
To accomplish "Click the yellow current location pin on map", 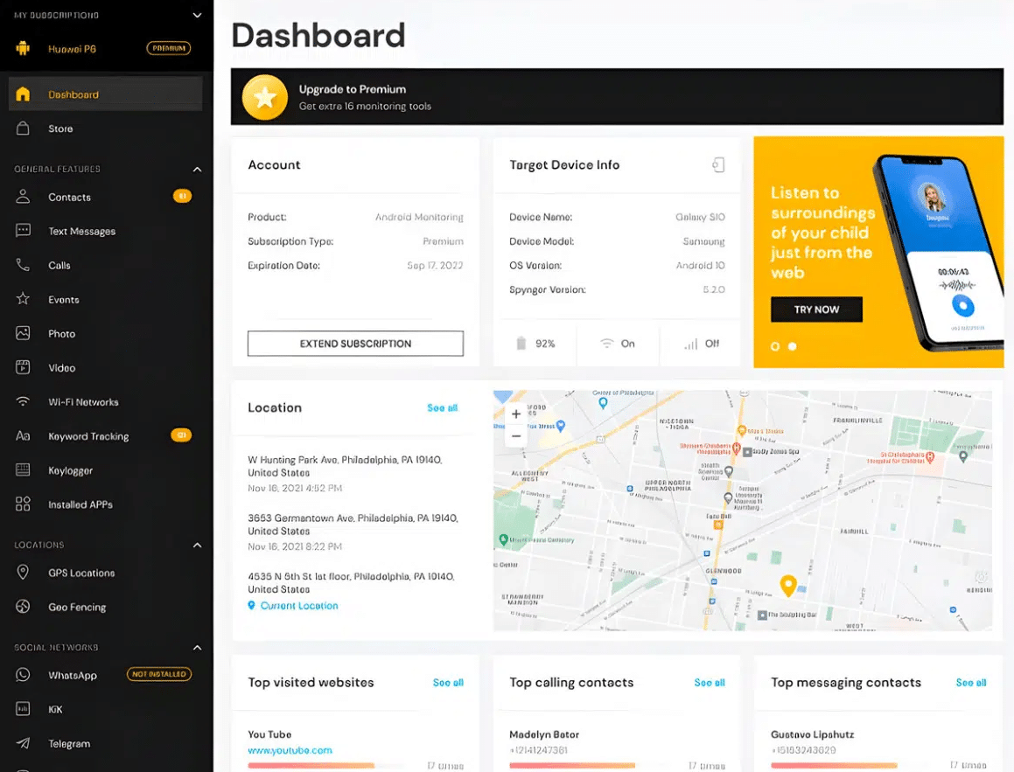I will point(787,585).
